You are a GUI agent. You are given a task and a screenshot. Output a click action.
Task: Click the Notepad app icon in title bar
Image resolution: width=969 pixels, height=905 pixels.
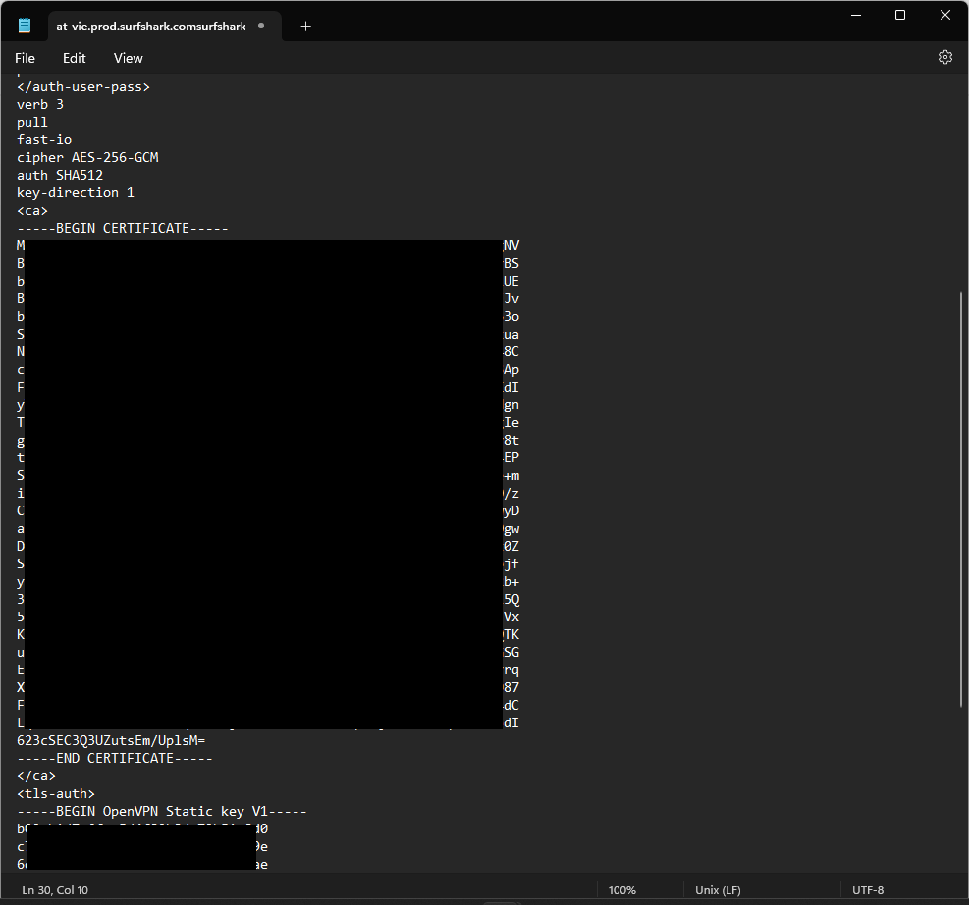pos(25,27)
